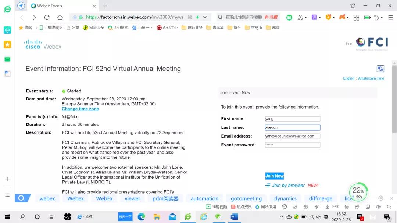The image size is (397, 223).
Task: Click the Change time zone link
Action: [80, 109]
